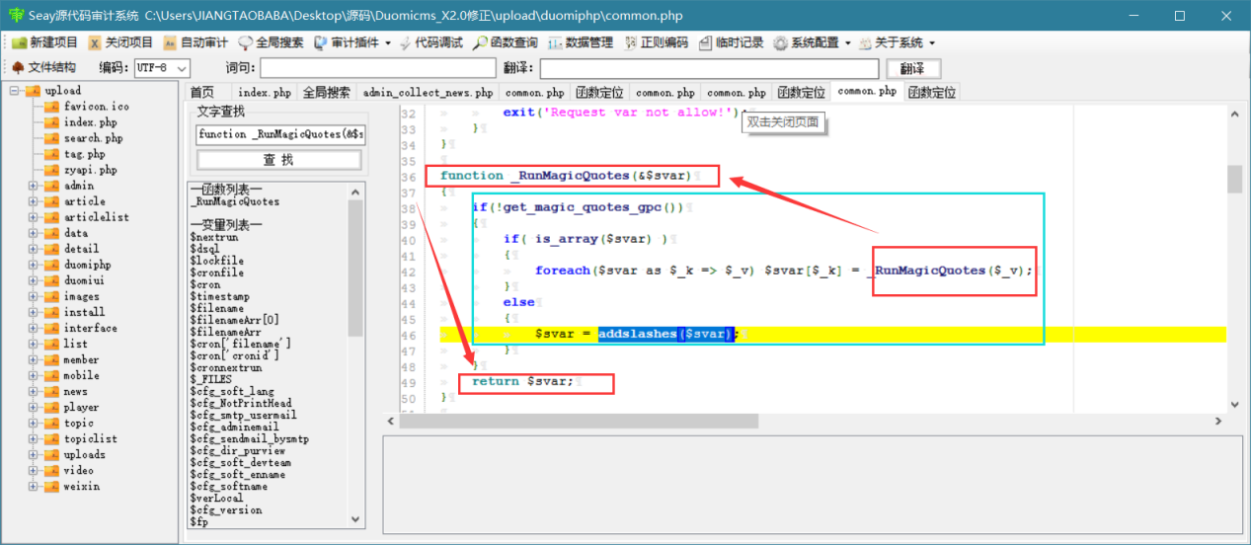1251x545 pixels.
Task: Start 自动审计 (automatic audit) from the toolbar
Action: tap(195, 42)
